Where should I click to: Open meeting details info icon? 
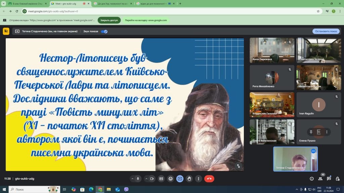(x=312, y=179)
